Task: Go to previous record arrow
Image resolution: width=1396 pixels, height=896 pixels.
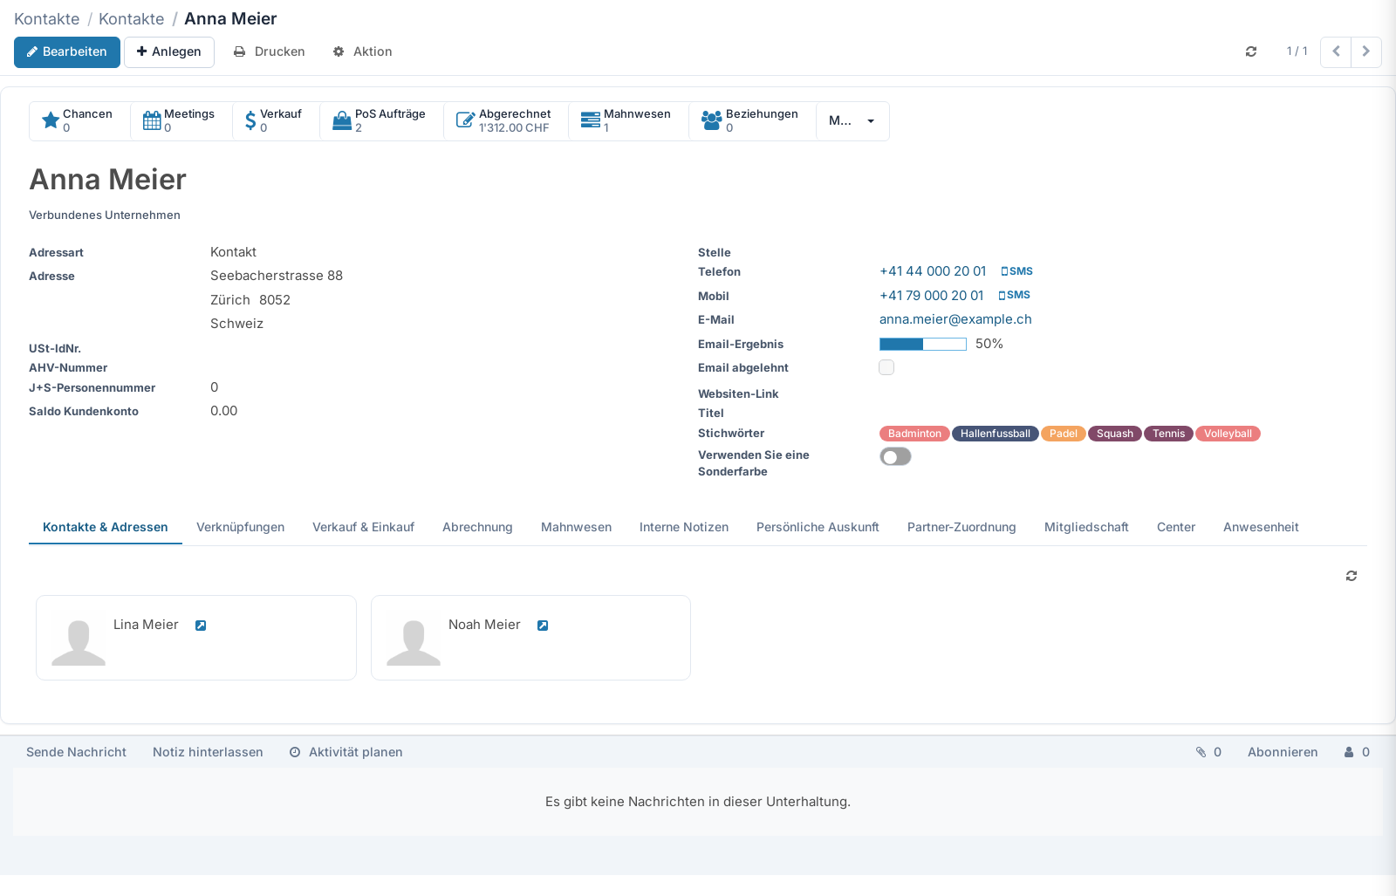Action: coord(1336,51)
